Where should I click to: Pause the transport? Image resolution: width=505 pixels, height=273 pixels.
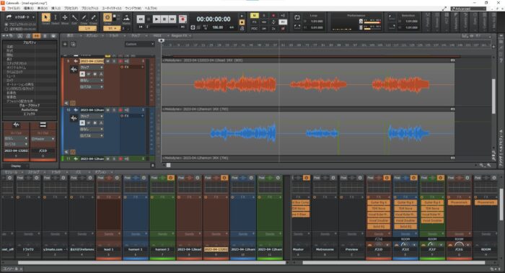coord(164,19)
